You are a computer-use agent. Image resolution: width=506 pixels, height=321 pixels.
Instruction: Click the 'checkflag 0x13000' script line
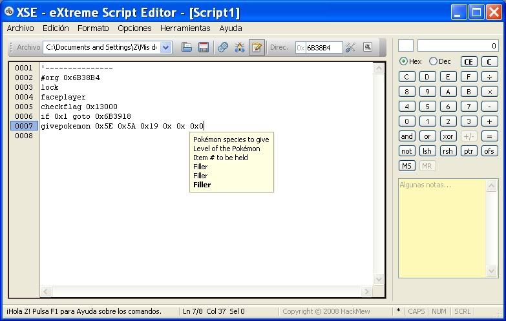pos(79,107)
